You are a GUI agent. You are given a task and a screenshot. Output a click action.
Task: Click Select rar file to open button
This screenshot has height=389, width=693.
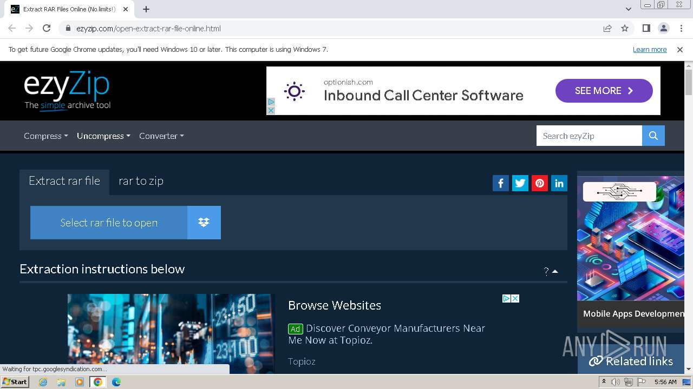(x=109, y=223)
